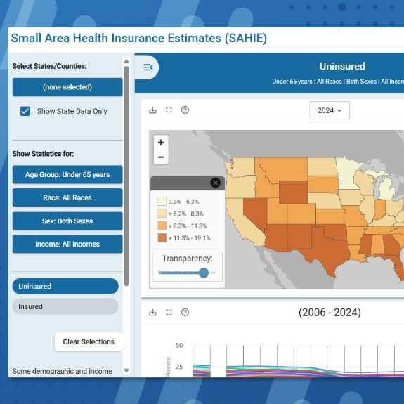This screenshot has height=404, width=404.
Task: Open the Income: All Incomes selector
Action: pos(67,244)
